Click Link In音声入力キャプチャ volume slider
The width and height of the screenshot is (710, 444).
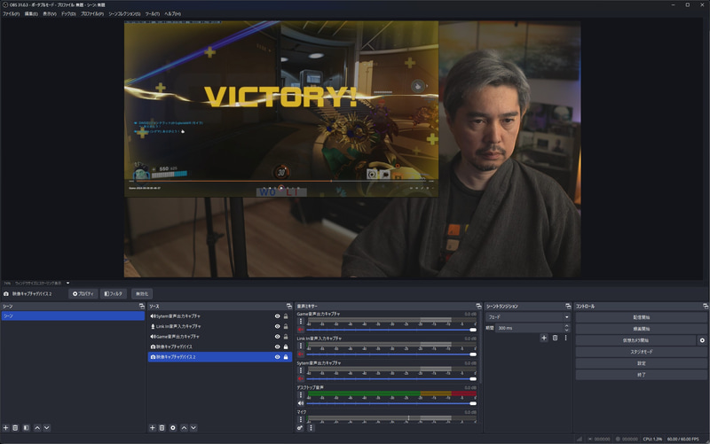[391, 354]
